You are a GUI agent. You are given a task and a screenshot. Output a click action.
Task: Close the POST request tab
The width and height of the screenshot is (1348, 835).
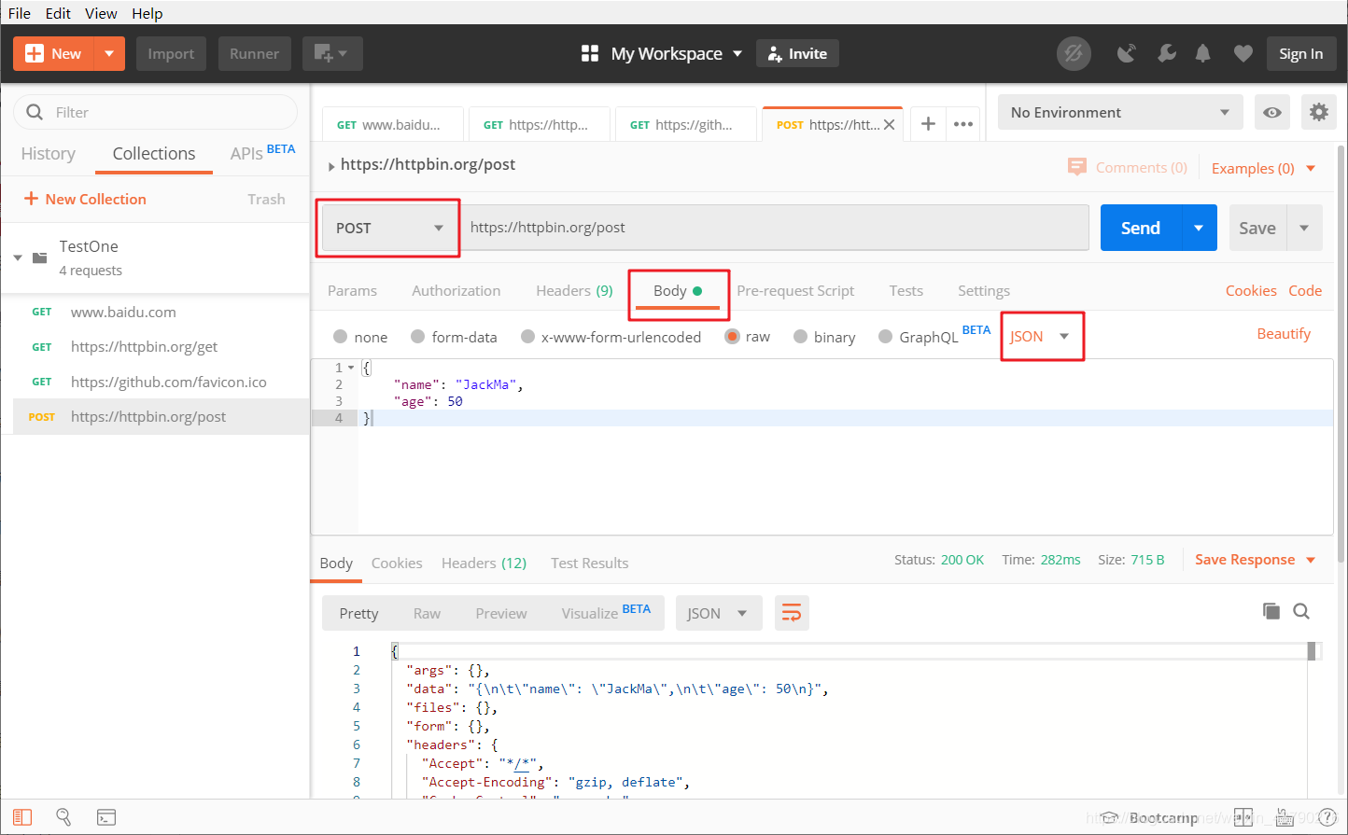(889, 124)
